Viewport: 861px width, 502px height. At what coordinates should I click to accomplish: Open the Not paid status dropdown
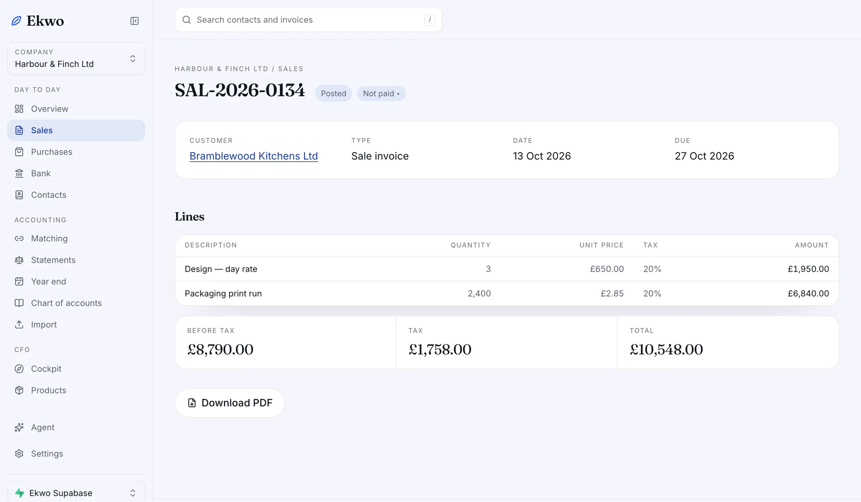point(381,93)
